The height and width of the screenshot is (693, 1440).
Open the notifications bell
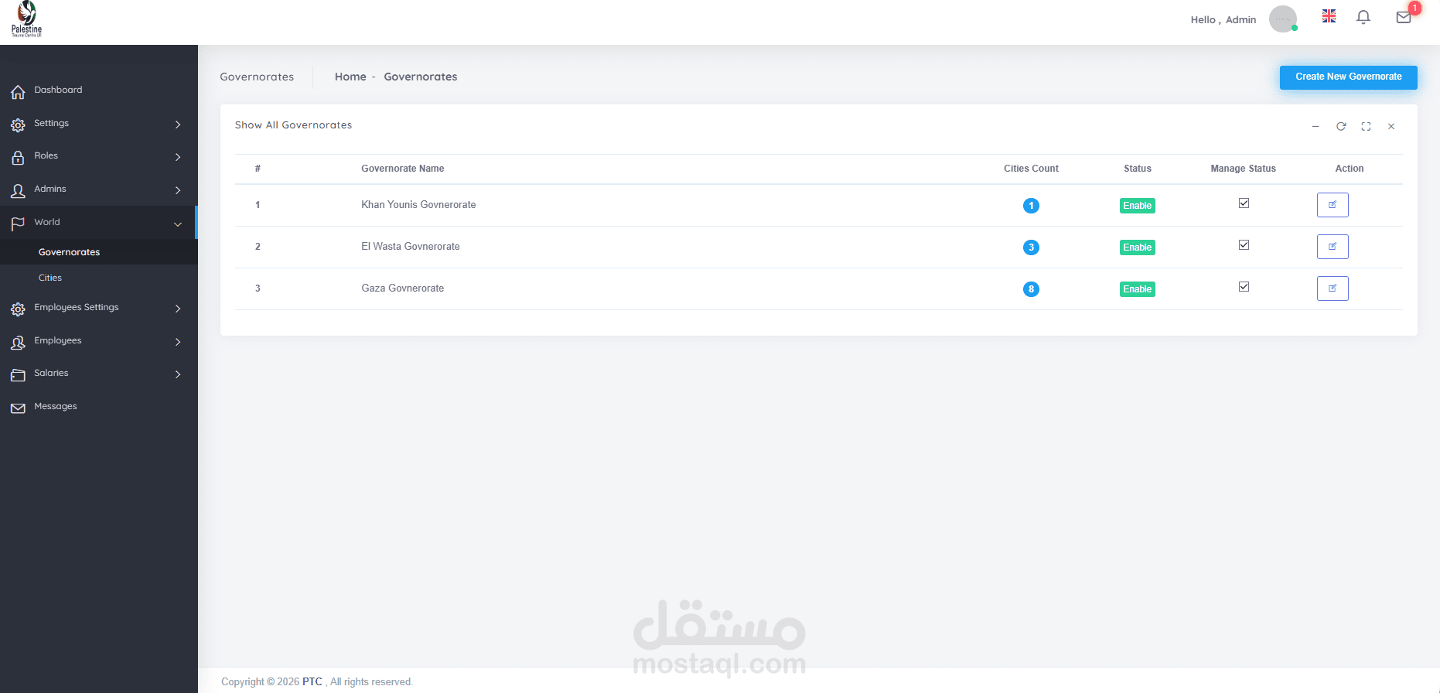(1363, 17)
